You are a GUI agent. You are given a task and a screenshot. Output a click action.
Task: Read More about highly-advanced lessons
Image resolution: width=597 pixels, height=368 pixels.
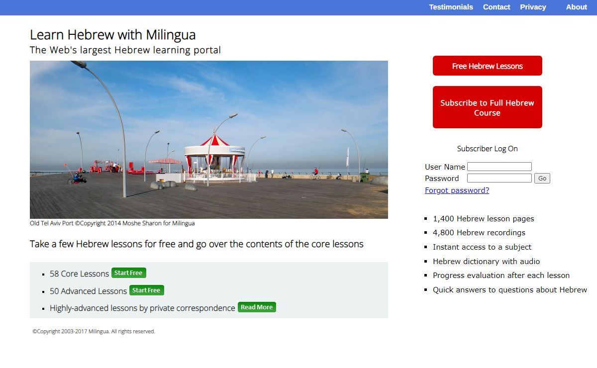point(257,307)
